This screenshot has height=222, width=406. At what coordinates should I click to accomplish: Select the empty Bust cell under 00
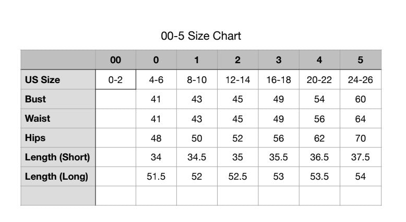tap(115, 99)
